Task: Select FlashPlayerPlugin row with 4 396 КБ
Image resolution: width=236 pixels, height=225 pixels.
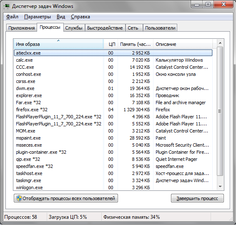Action: (x=113, y=117)
